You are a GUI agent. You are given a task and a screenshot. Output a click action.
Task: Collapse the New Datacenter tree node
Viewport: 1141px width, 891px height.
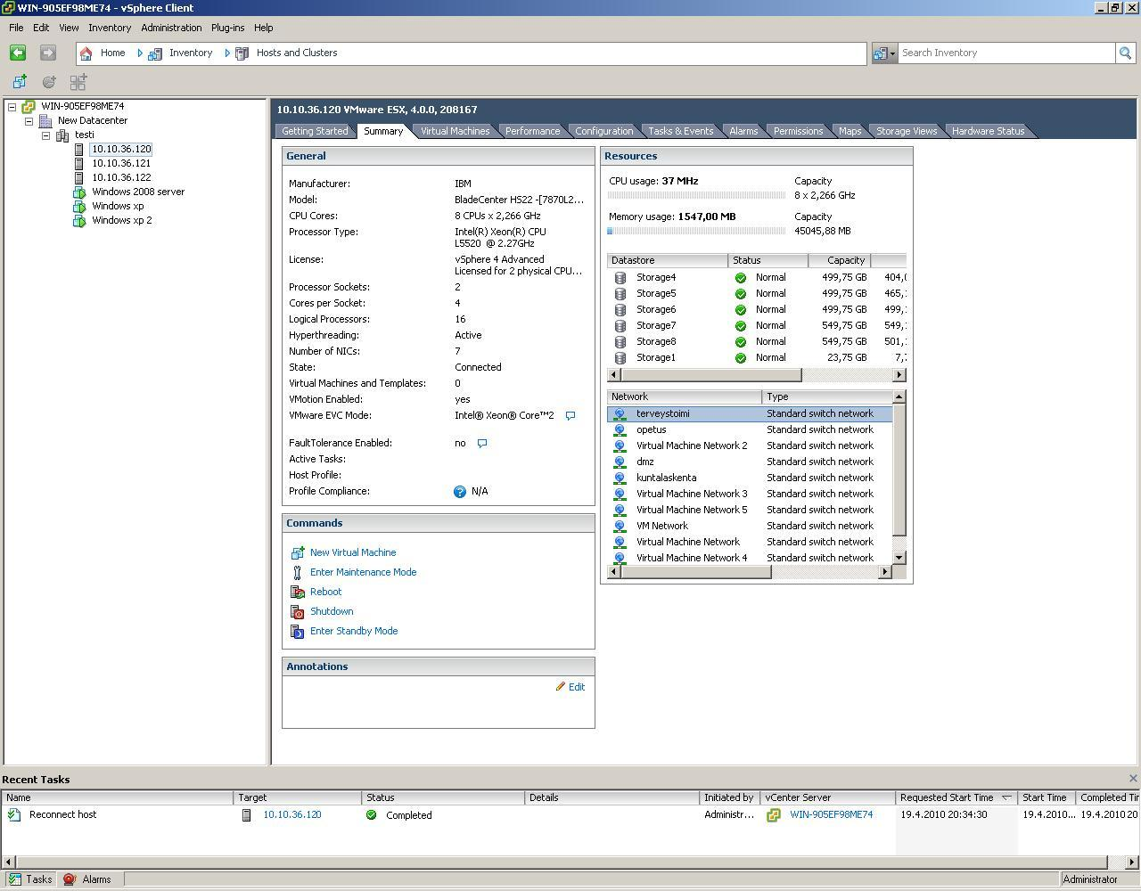29,121
